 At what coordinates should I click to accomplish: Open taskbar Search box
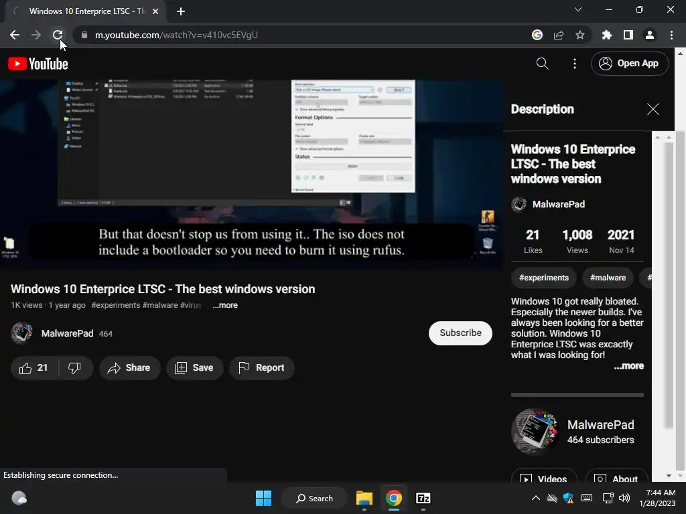point(315,498)
